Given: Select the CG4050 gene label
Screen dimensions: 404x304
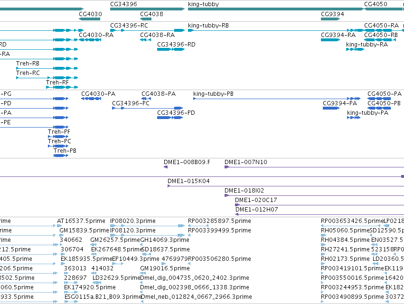Looking at the screenshot, I should (x=376, y=4).
